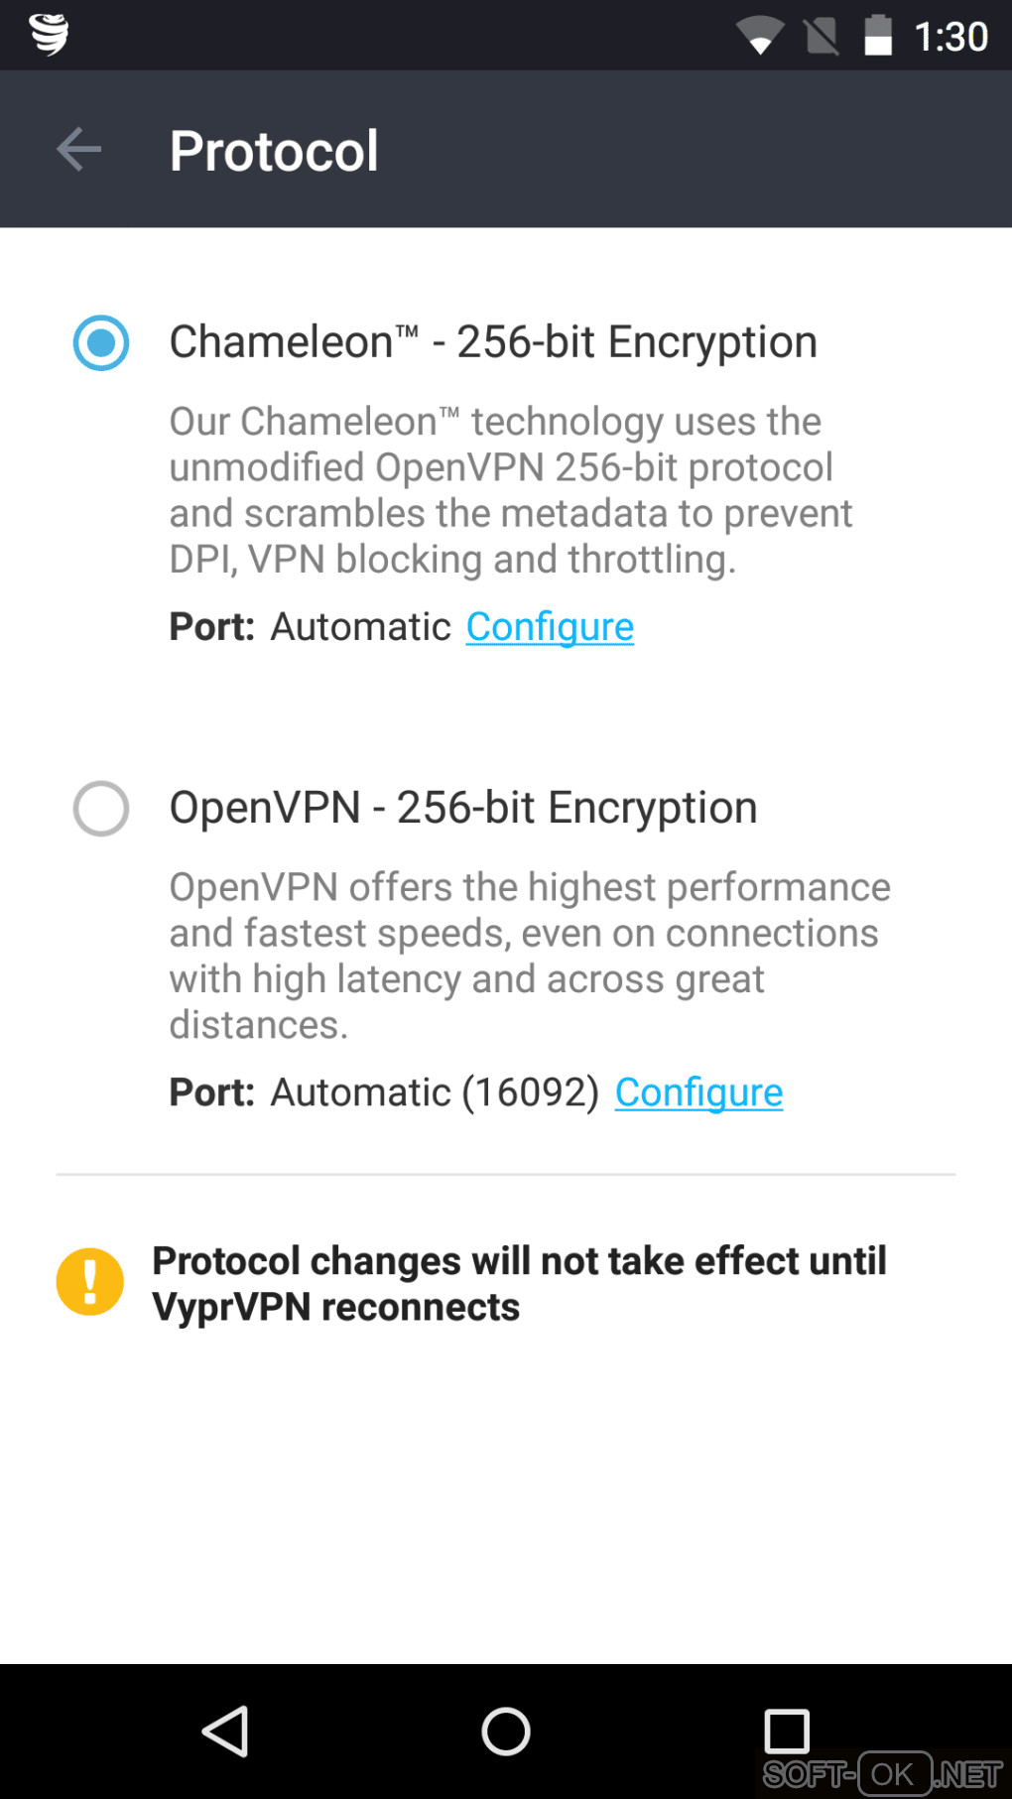This screenshot has height=1799, width=1012.
Task: Tap the no-SIM status icon
Action: [822, 37]
